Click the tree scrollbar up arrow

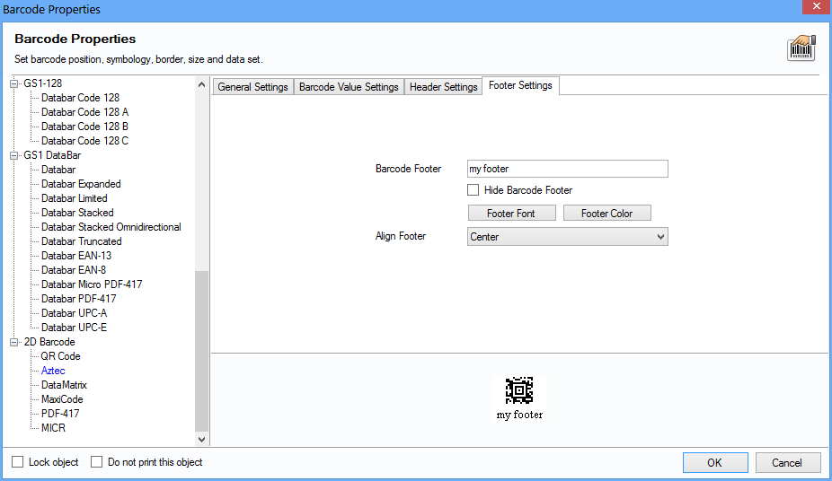201,84
